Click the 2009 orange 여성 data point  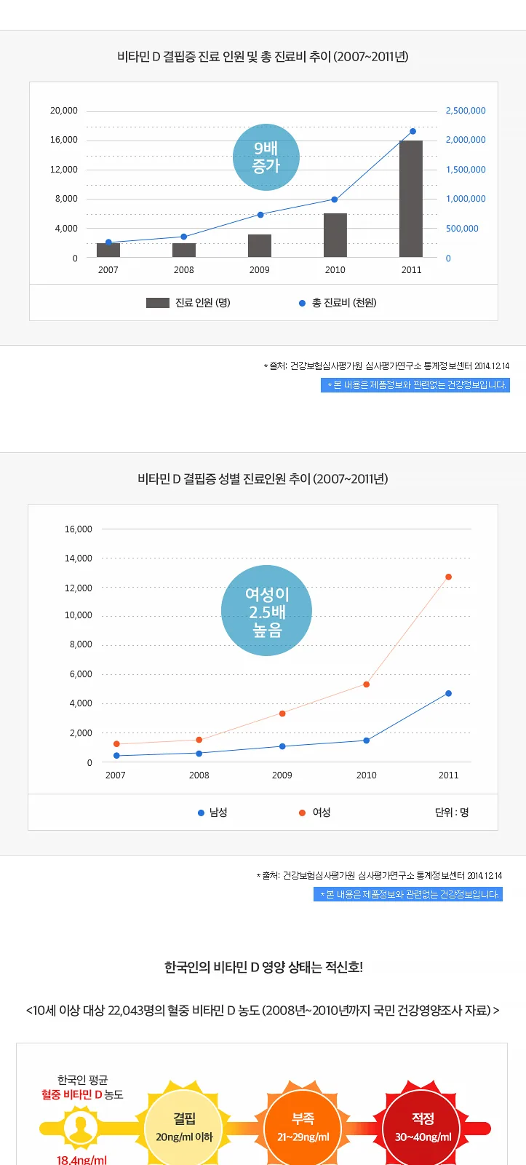coord(282,714)
